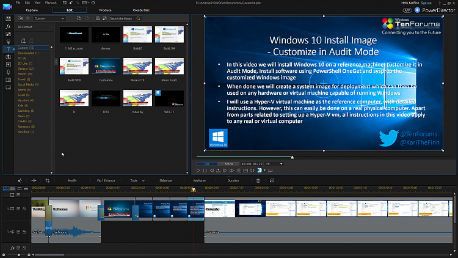Open the Custom library filter dropdown

pos(49,18)
